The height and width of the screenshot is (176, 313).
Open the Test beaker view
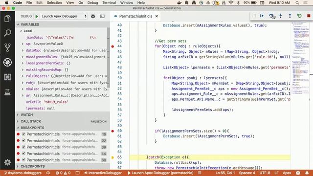click(x=7, y=92)
